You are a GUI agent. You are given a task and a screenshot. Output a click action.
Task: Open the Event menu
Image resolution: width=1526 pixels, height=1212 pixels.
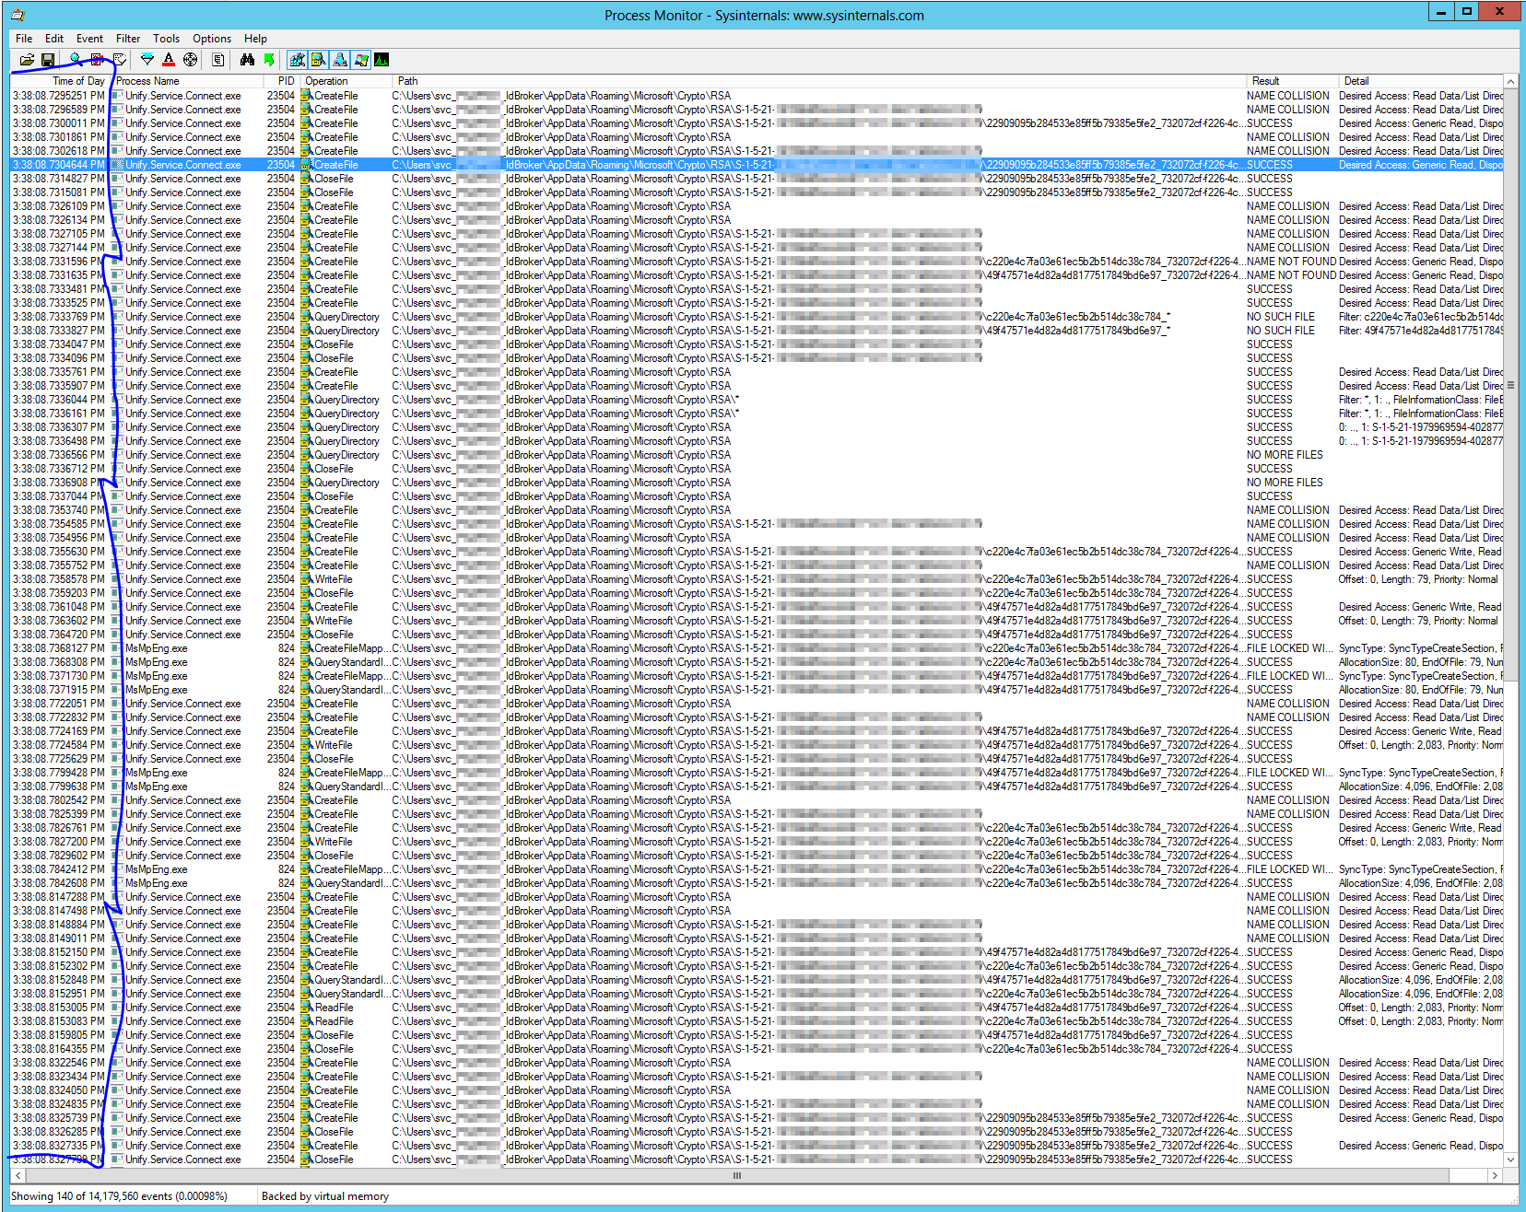click(x=89, y=39)
